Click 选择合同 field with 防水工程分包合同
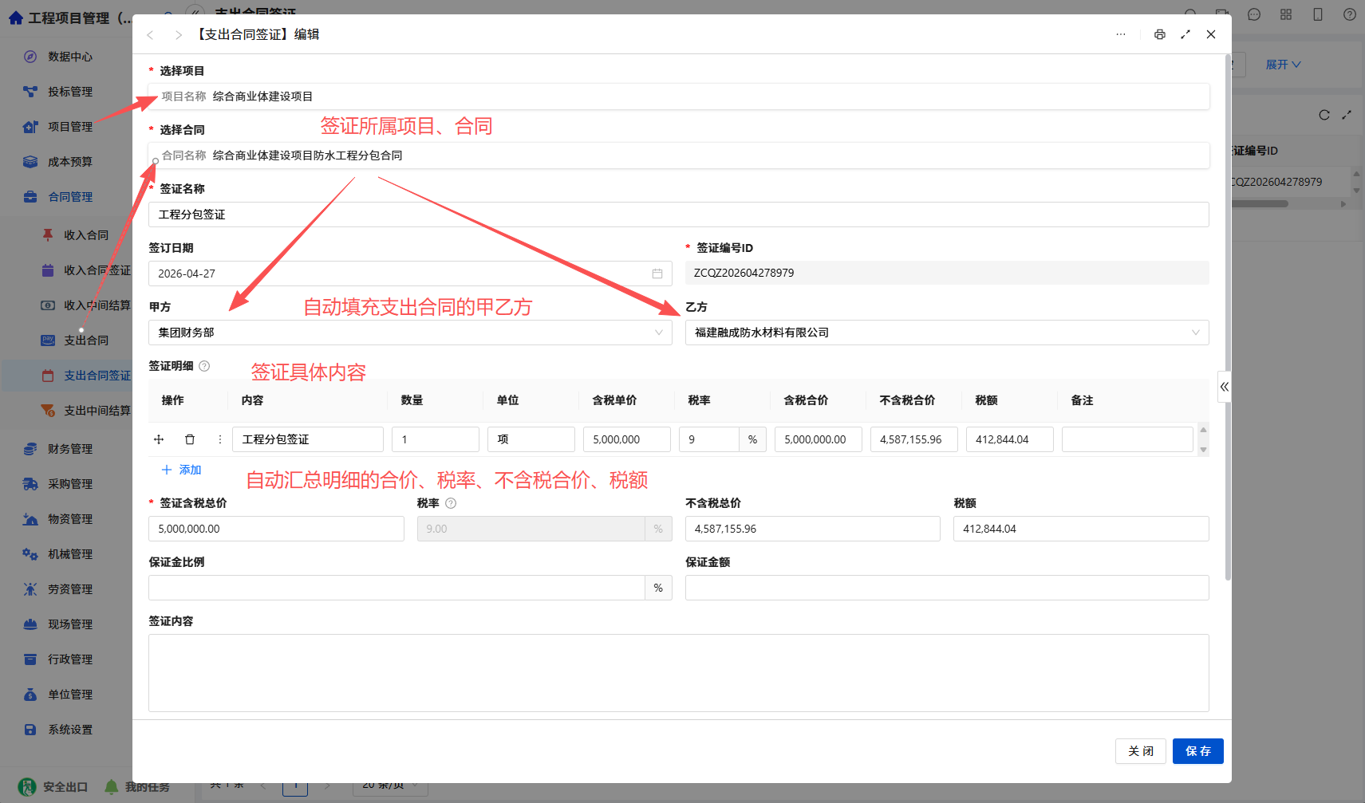This screenshot has height=803, width=1365. [679, 155]
